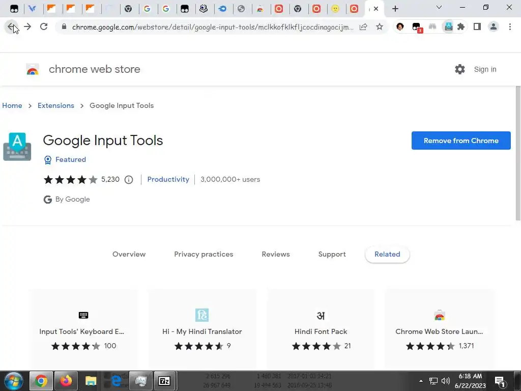Open Chrome Web Store Launcher card
This screenshot has height=391, width=521.
tap(439, 329)
